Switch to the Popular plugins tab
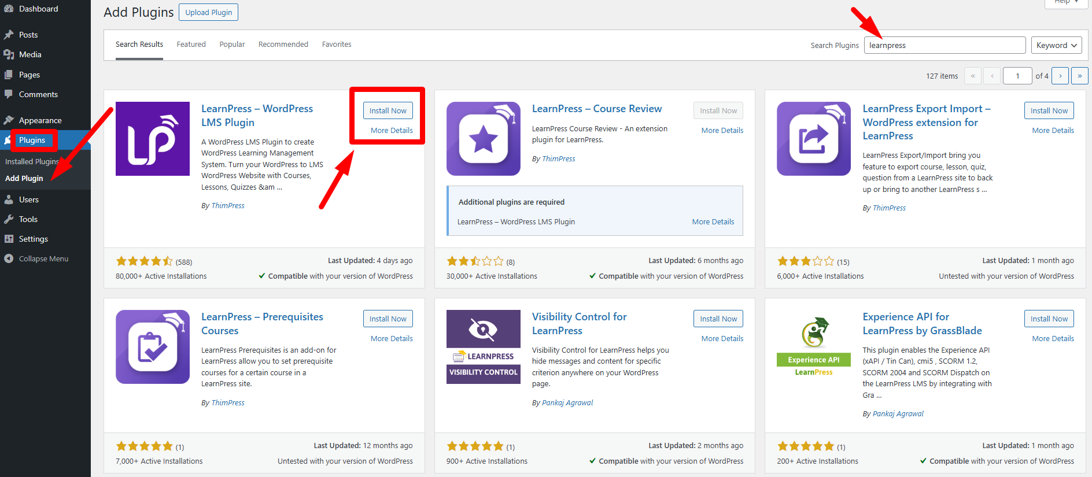Image resolution: width=1092 pixels, height=477 pixels. click(x=232, y=44)
